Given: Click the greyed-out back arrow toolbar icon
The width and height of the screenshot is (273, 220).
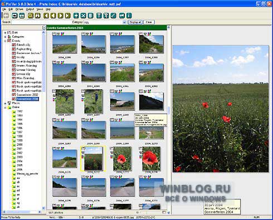Looking at the screenshot, I should click(6, 16).
